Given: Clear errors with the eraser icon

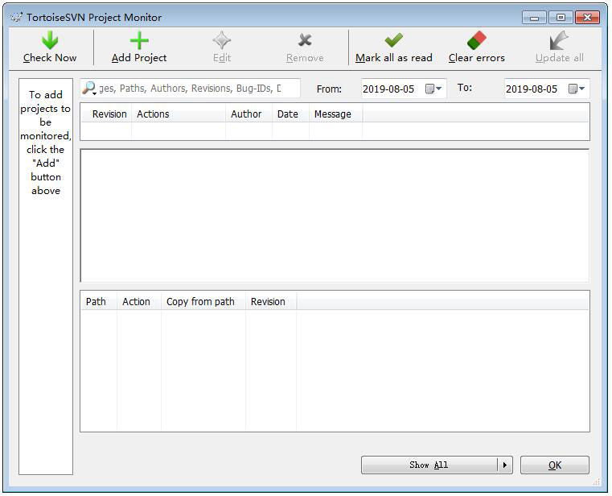Looking at the screenshot, I should (x=477, y=40).
